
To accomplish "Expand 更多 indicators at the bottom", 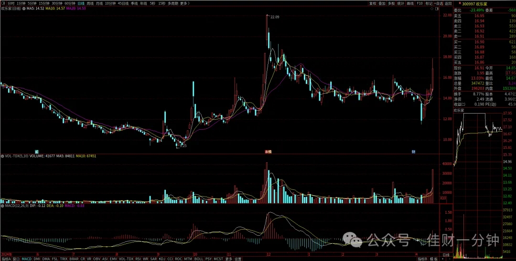I will coord(229,259).
